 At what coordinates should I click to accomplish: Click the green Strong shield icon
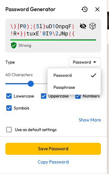click(x=14, y=45)
